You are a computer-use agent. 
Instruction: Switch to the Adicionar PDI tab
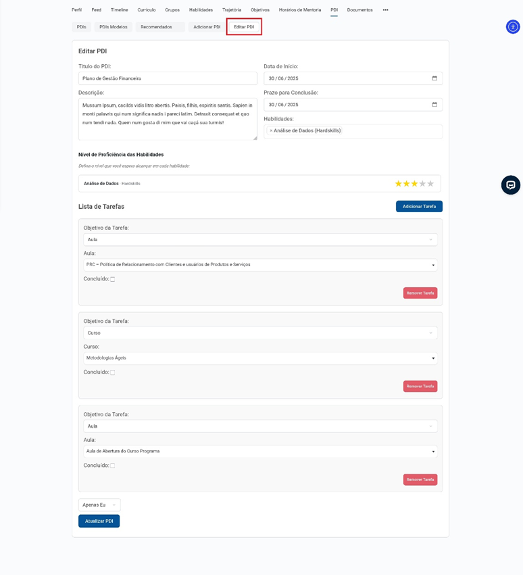[x=207, y=27]
